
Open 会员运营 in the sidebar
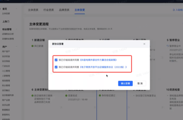6,105
